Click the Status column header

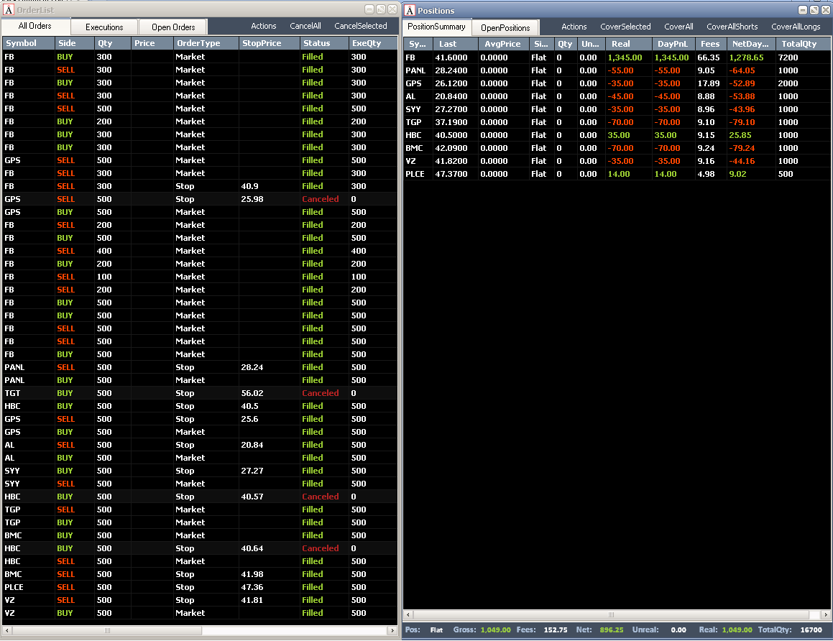pyautogui.click(x=324, y=43)
